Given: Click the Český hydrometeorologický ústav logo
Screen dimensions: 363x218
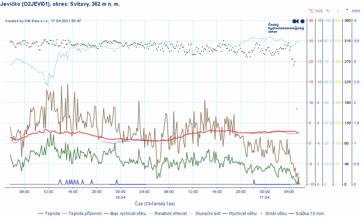Looking at the screenshot, I should point(286,27).
